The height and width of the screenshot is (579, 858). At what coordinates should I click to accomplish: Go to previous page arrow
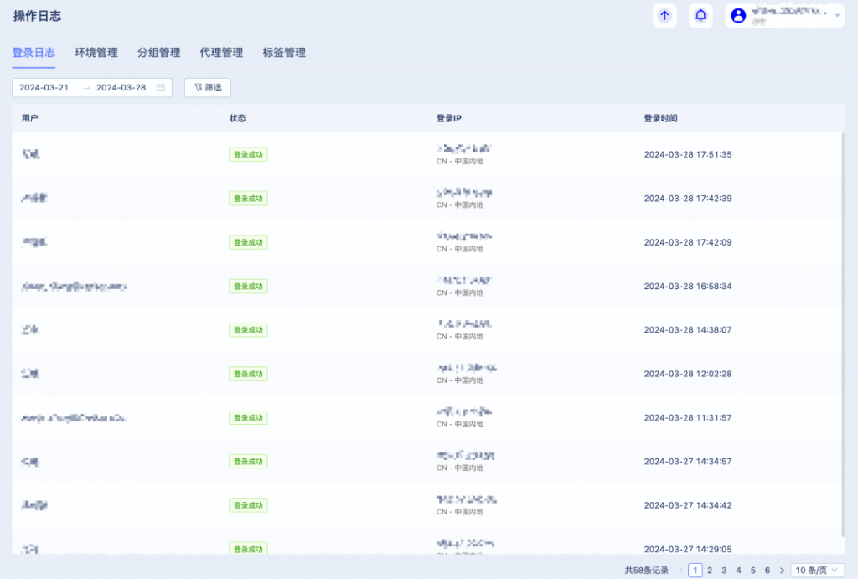(680, 571)
